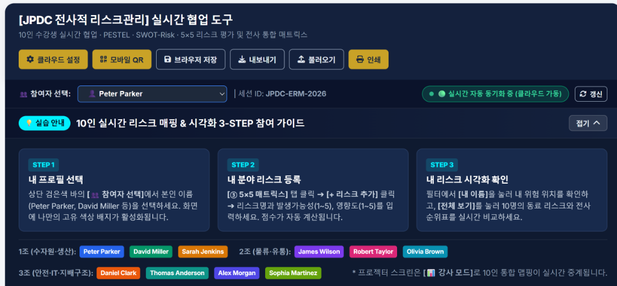Click the 내 분야 리스크 등록 heading
Screen dimensions: 617x286
click(x=264, y=180)
